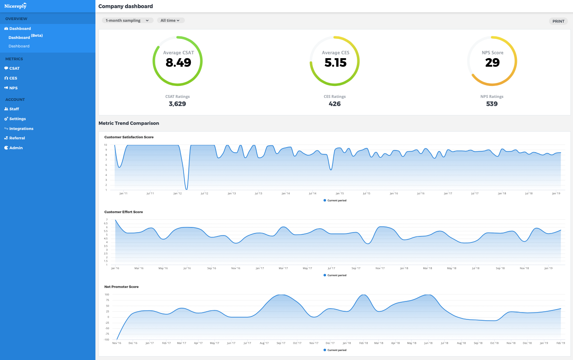Click the Referral hand icon

(x=6, y=138)
